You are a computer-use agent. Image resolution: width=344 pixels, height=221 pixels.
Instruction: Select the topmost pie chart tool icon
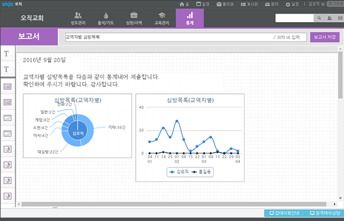[x=7, y=149]
